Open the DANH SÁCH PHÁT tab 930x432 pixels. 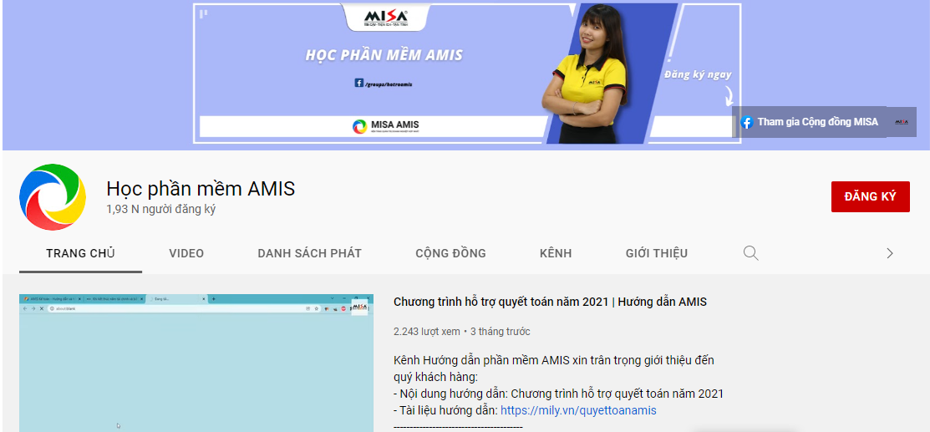tap(309, 253)
